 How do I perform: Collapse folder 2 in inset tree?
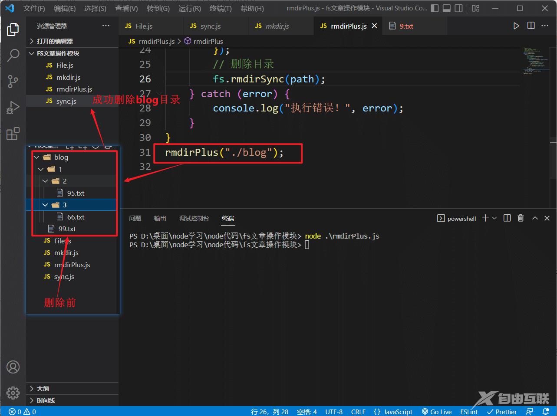pos(45,181)
